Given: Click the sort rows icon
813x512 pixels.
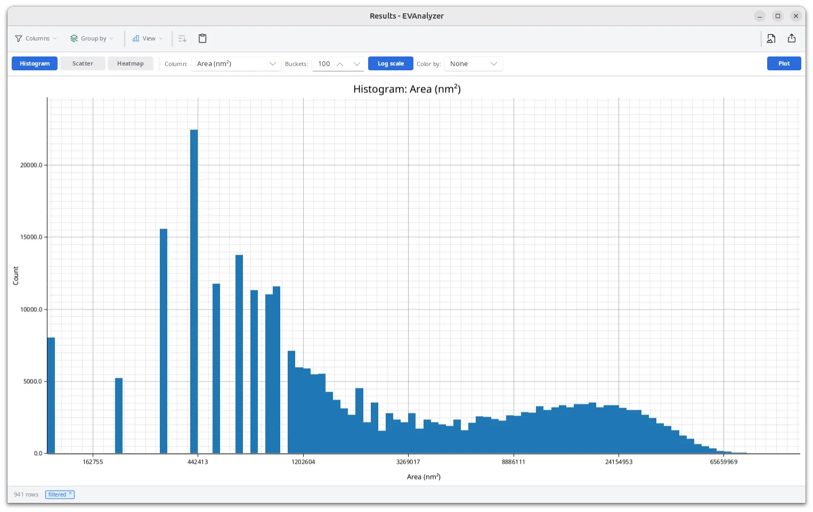Looking at the screenshot, I should 182,38.
